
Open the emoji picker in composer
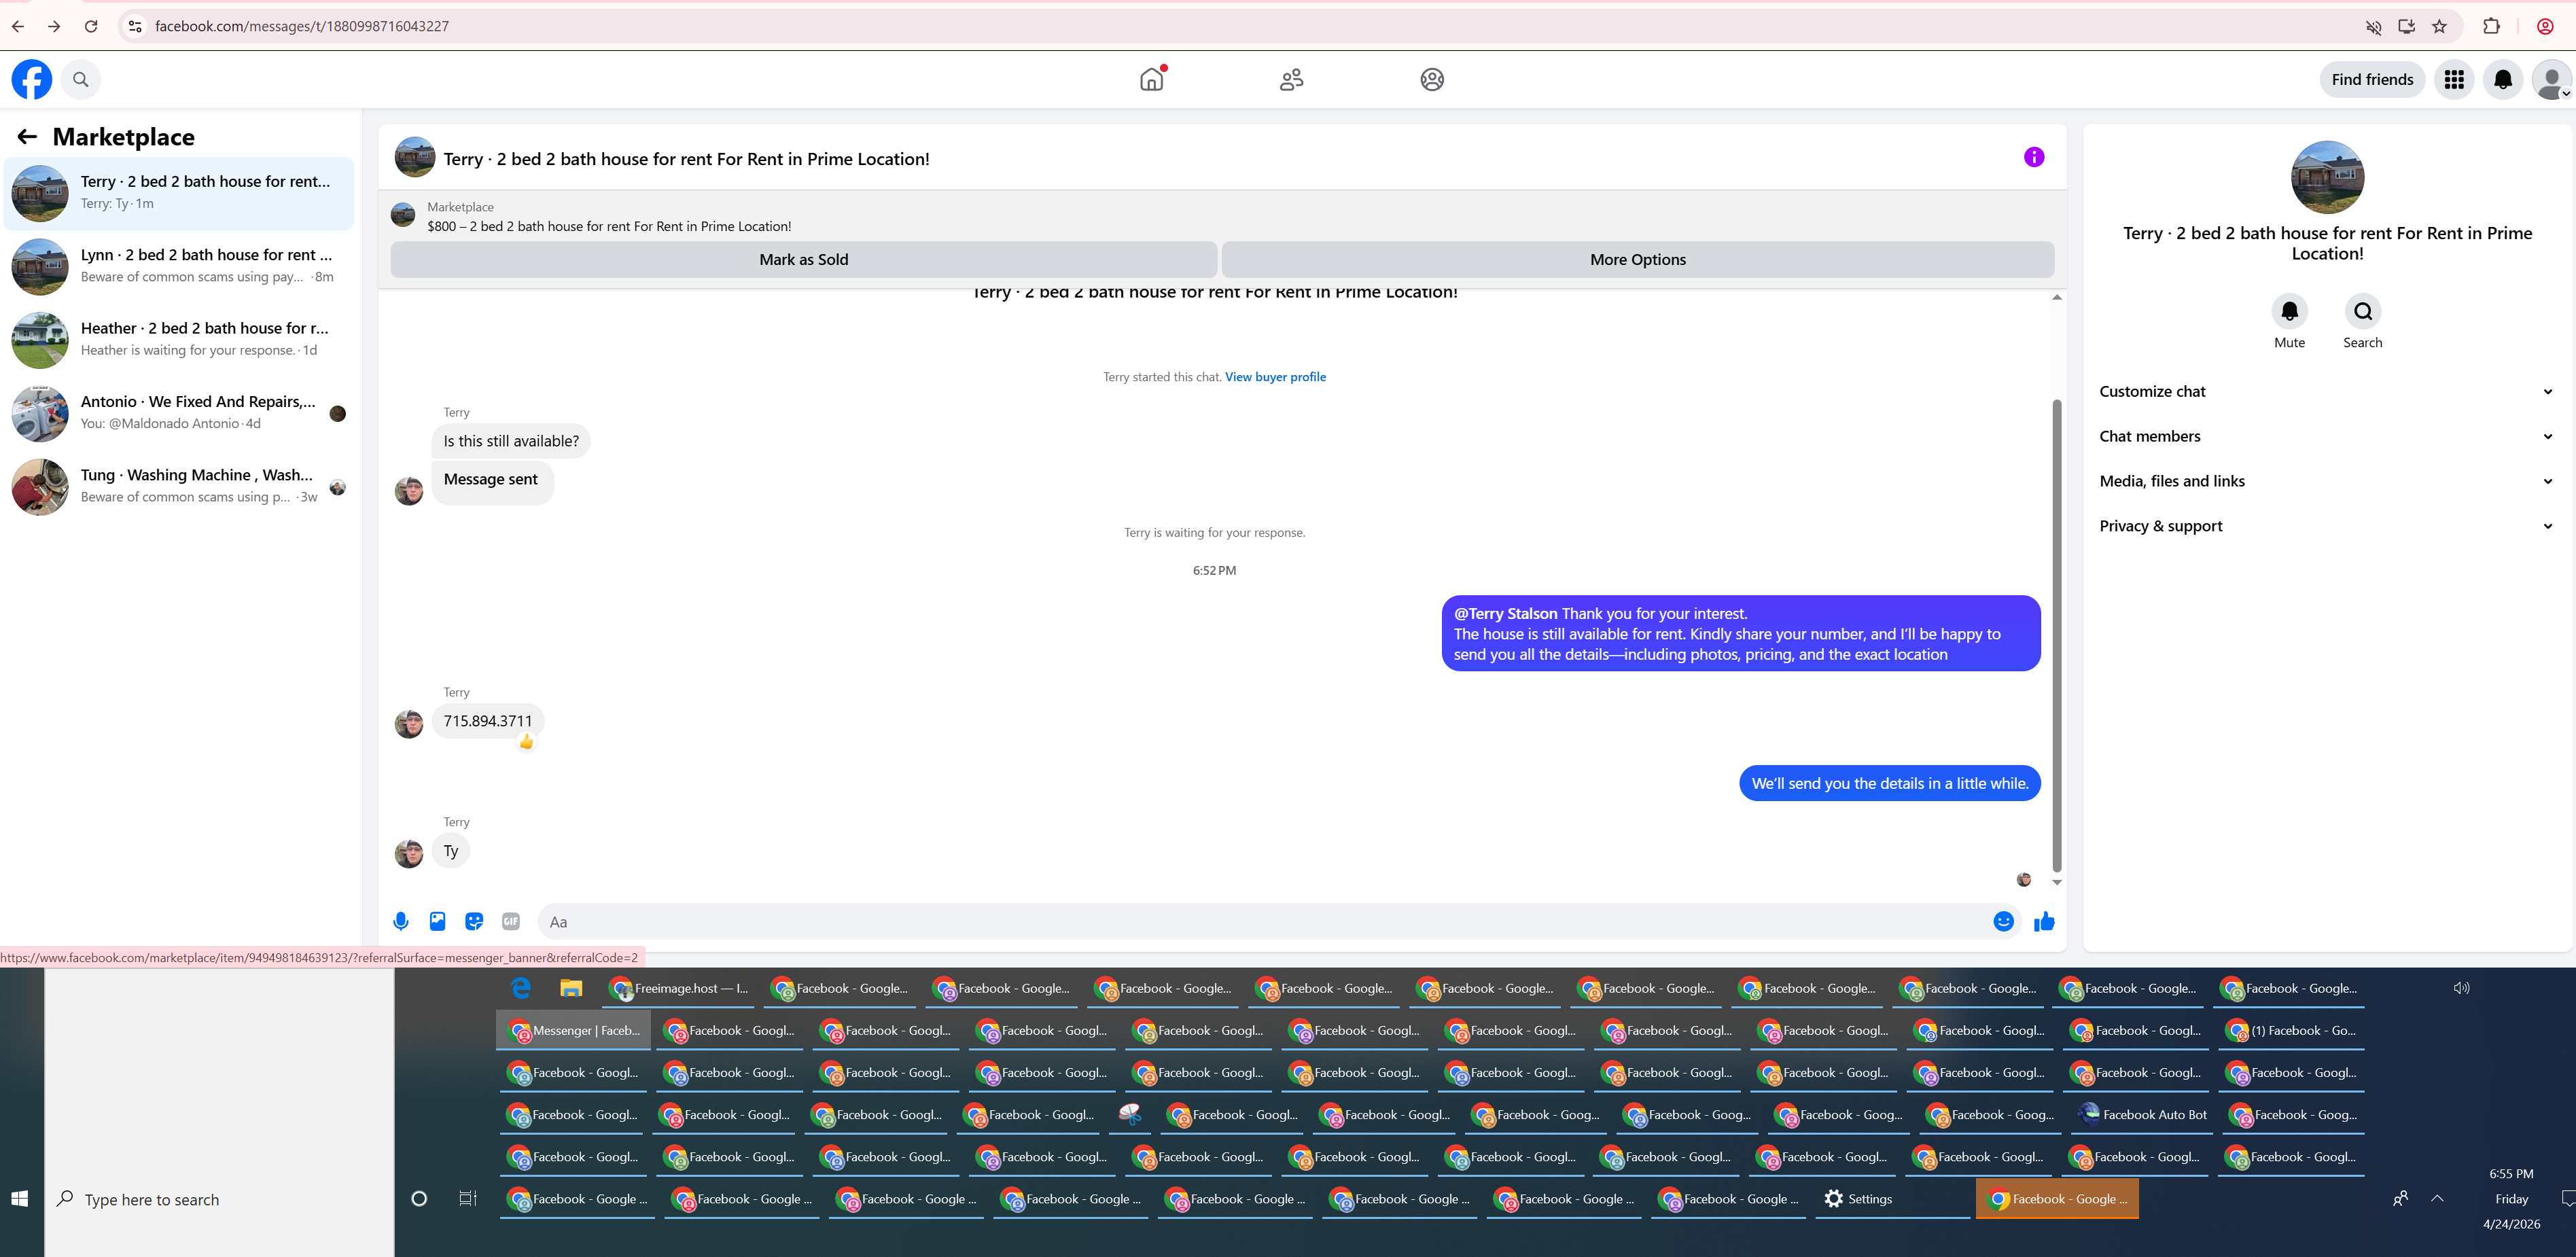click(2003, 921)
